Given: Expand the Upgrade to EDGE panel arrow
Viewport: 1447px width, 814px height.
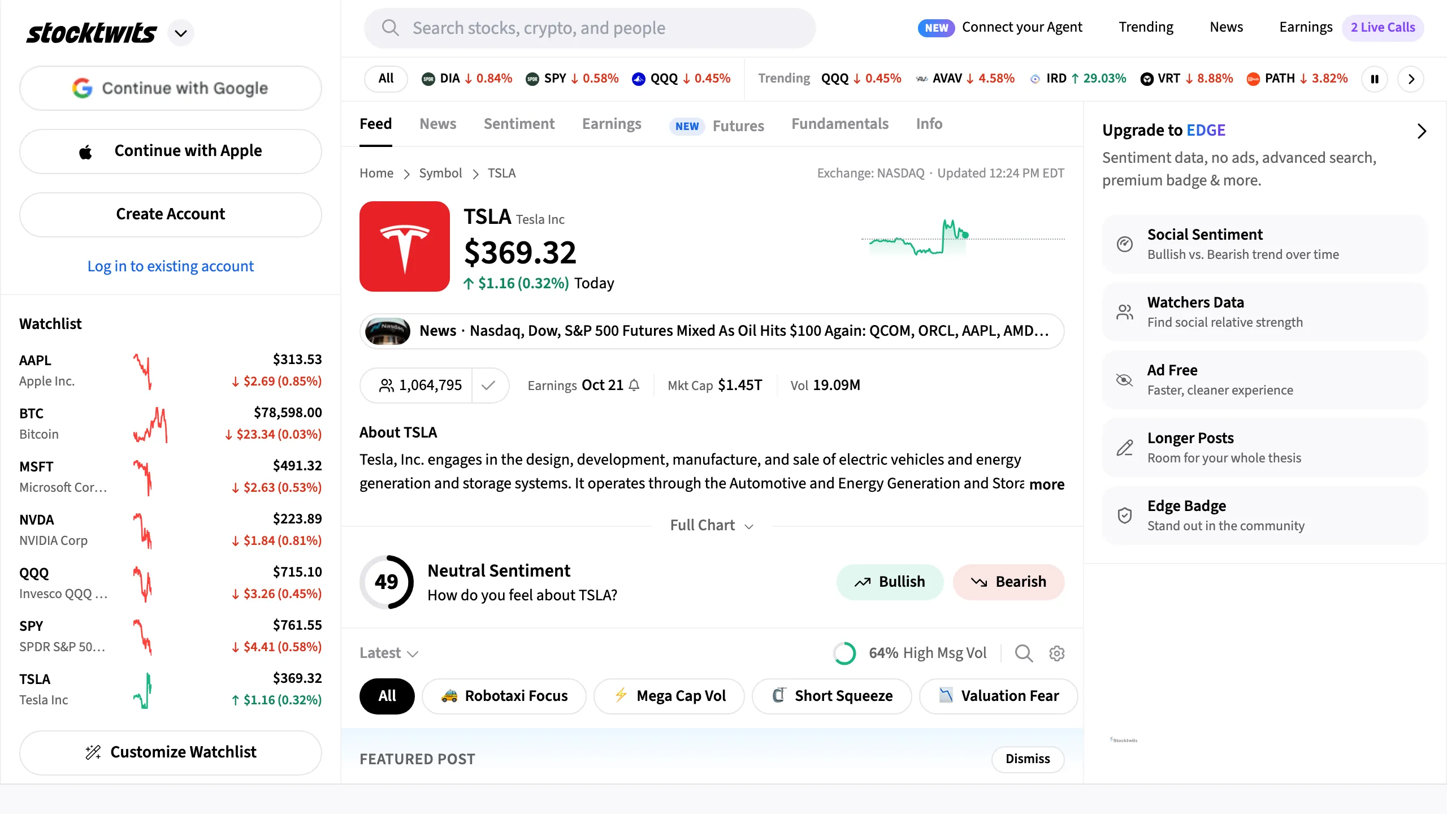Looking at the screenshot, I should point(1422,131).
